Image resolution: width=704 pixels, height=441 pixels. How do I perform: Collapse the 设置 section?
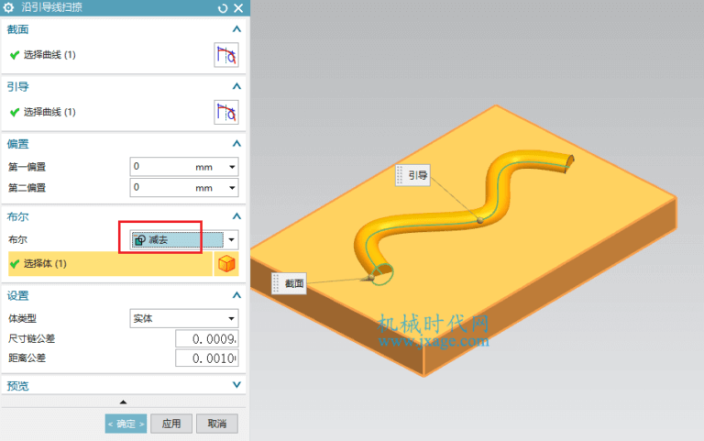pos(236,295)
